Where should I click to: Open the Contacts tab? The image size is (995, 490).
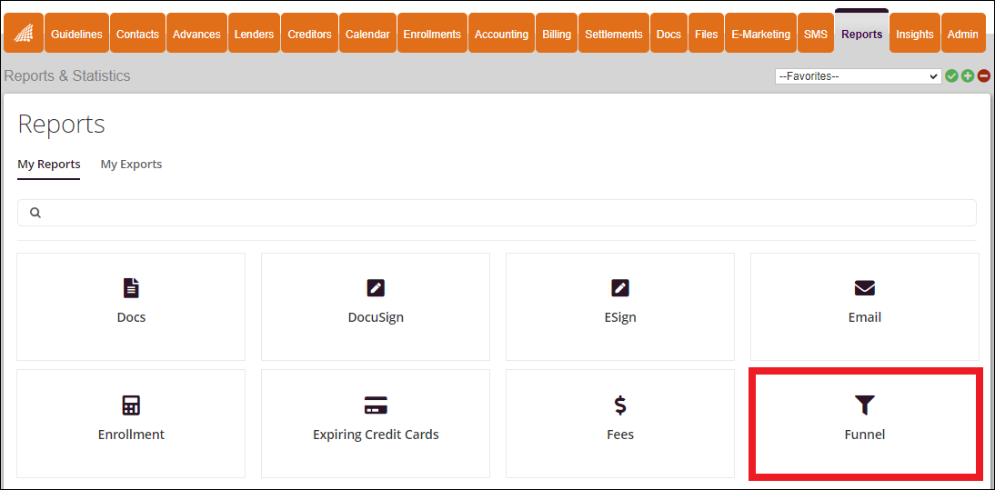tap(137, 33)
